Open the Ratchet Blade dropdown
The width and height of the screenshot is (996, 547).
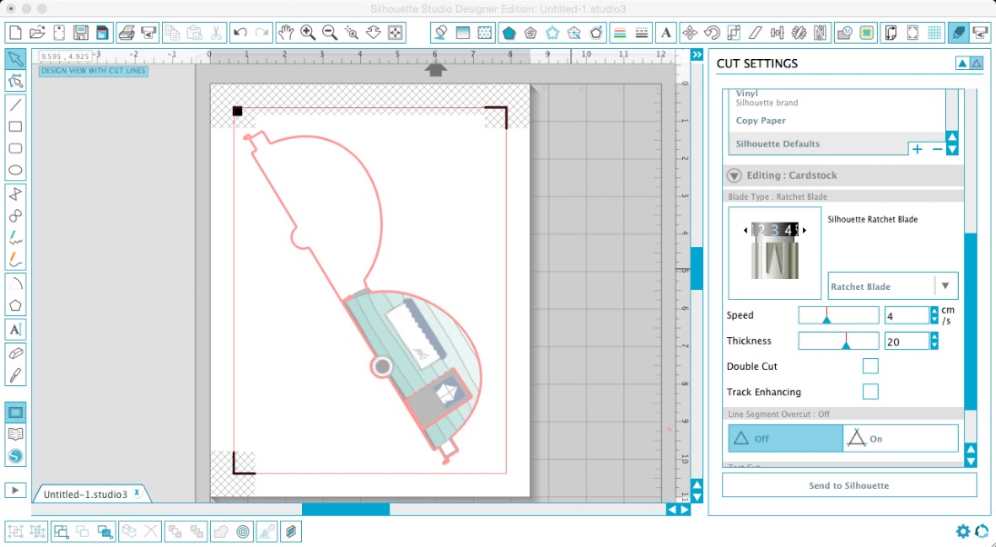(x=946, y=285)
